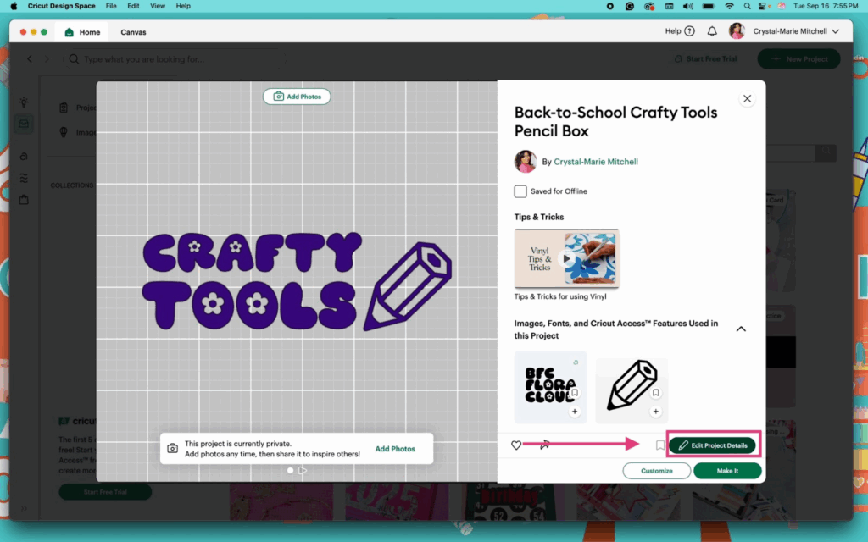Open the lightbulb inspiration sidebar icon

pyautogui.click(x=24, y=102)
